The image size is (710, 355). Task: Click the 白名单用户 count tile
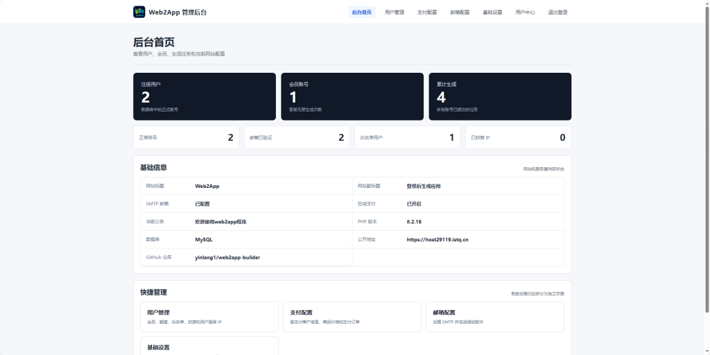[408, 137]
